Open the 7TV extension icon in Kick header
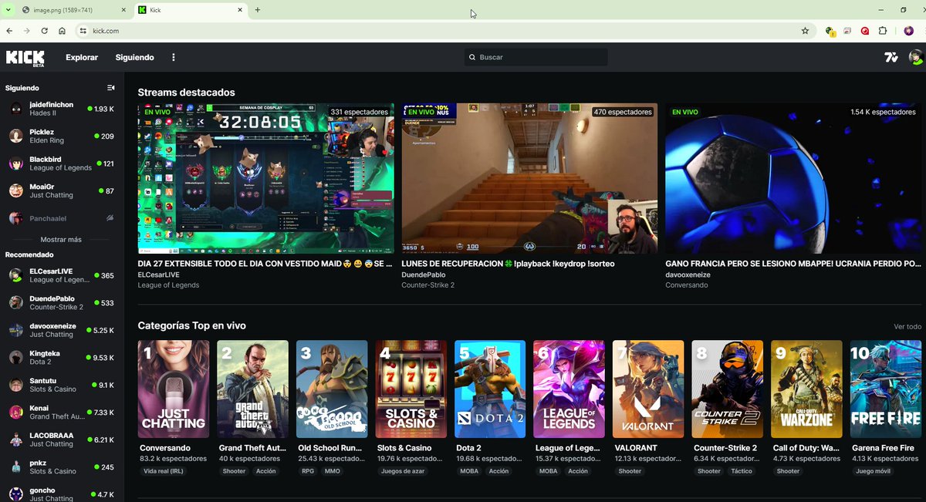 [x=891, y=58]
